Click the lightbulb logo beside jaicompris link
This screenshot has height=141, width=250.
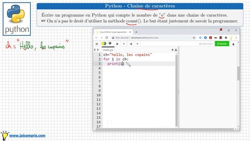coord(4,136)
